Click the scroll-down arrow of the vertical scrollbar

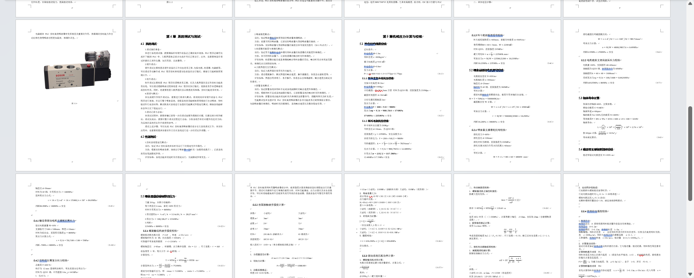[x=690, y=274]
